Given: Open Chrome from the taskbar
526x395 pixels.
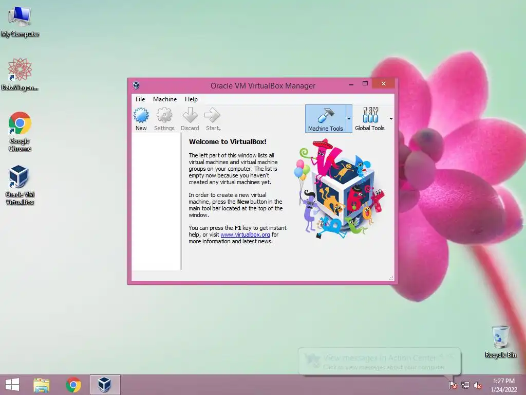Looking at the screenshot, I should [73, 385].
